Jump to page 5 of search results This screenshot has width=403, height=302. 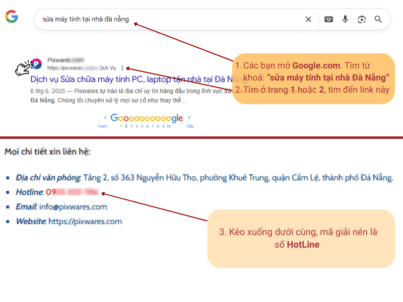[141, 126]
